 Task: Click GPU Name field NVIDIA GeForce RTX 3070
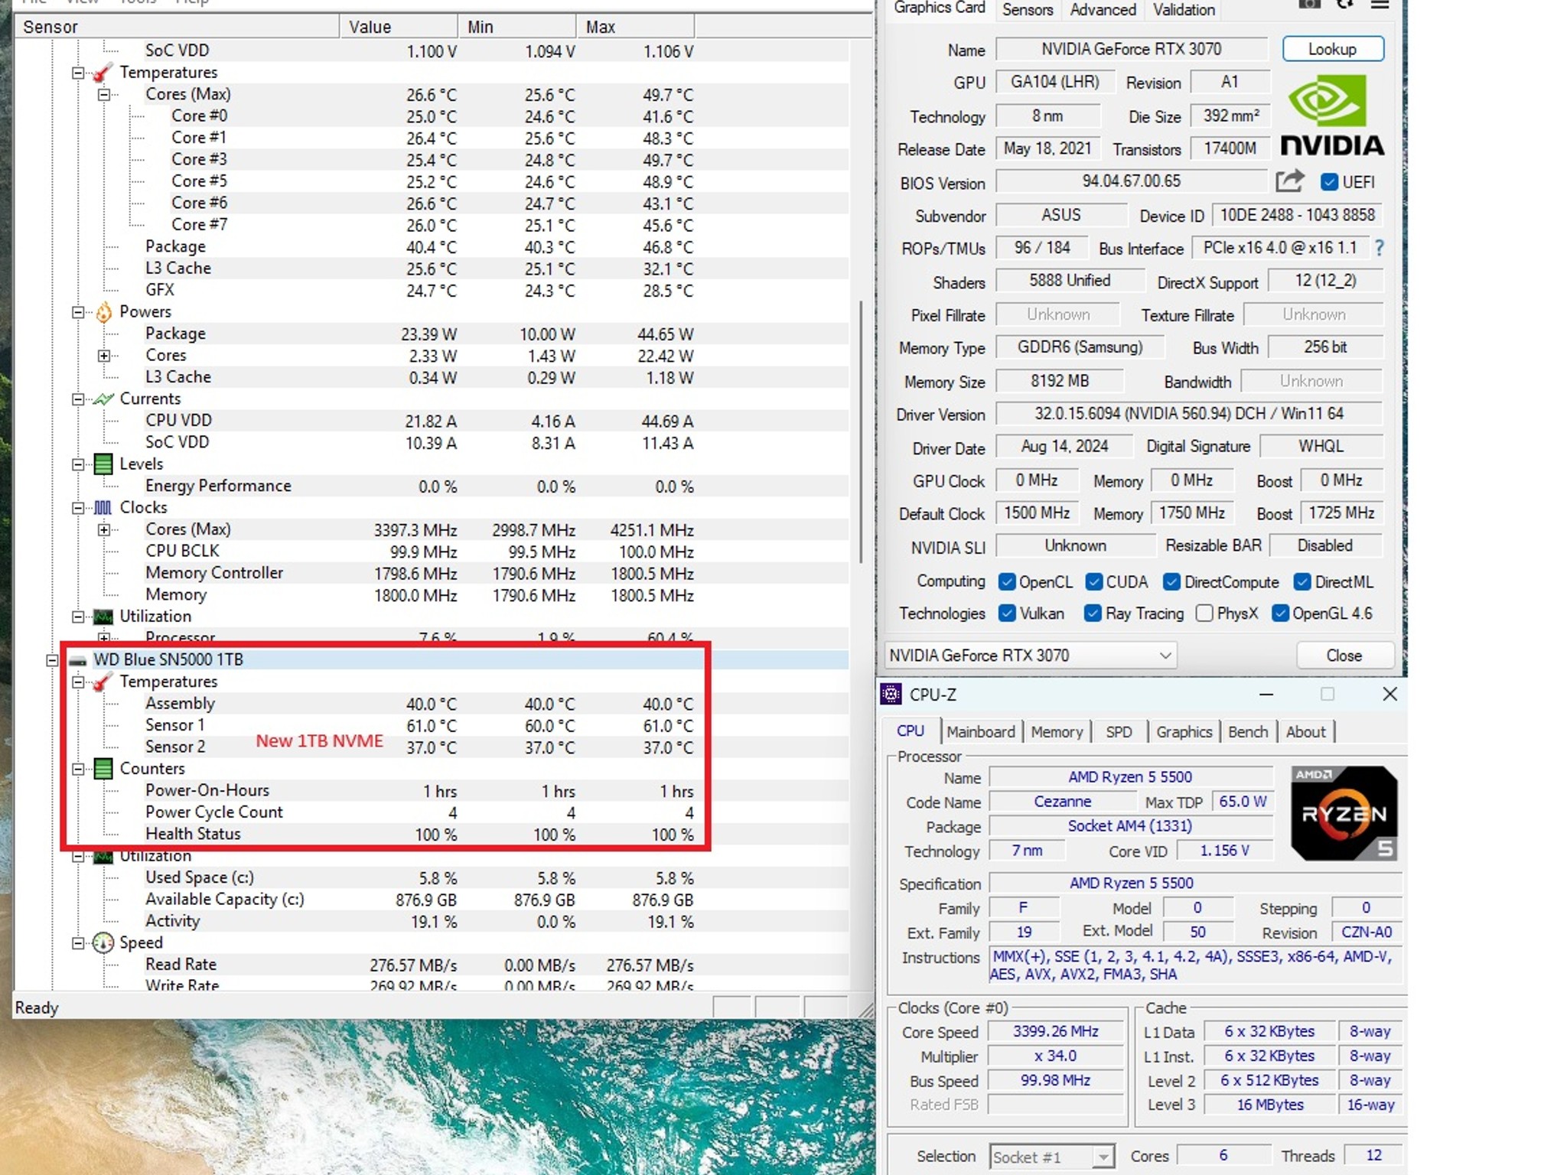[1131, 49]
